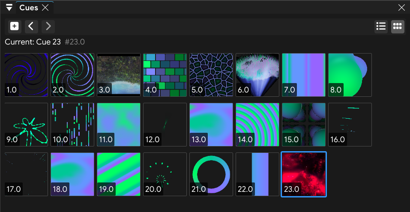
Task: Select cue 10.0 falling bars thumbnail
Action: [x=72, y=125]
